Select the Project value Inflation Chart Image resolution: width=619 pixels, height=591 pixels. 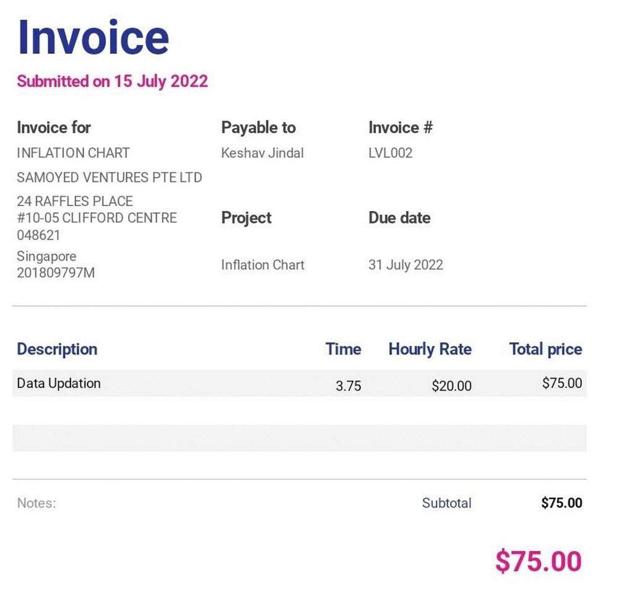pos(263,264)
